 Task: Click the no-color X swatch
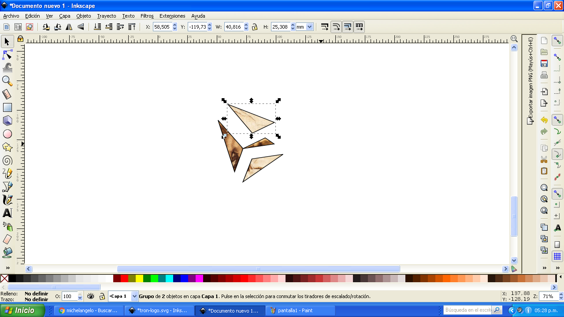pos(4,278)
